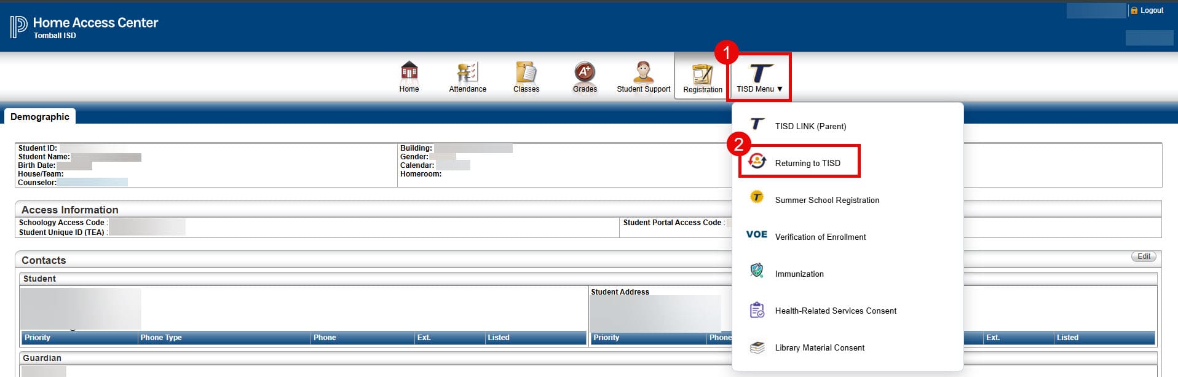Click the Student ID label

coord(38,148)
